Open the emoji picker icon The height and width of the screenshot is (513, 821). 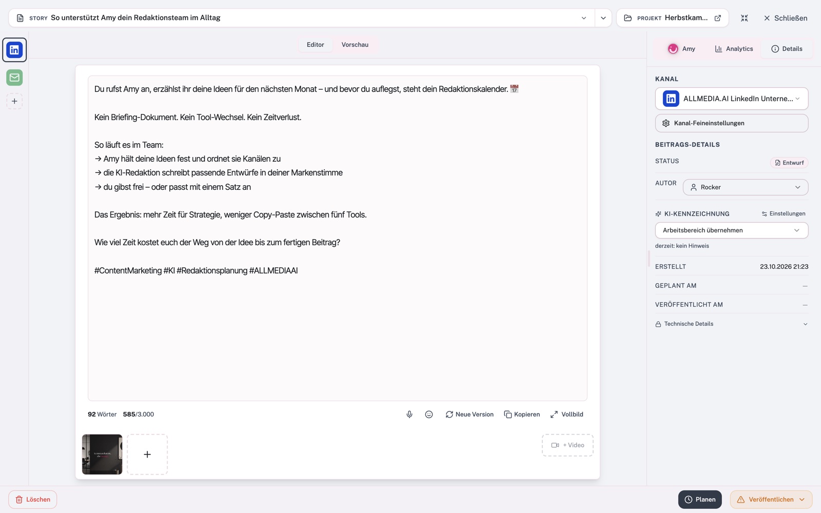429,415
